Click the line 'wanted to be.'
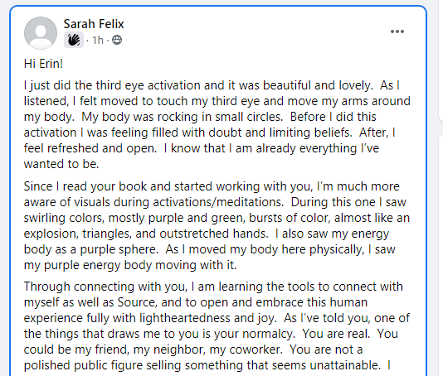443x376 pixels. (x=61, y=164)
